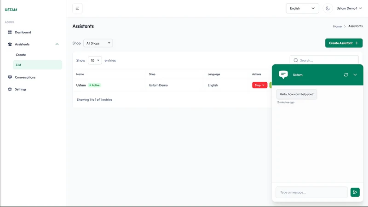Click the 2 minutes ago timestamp
The height and width of the screenshot is (207, 368).
tap(286, 102)
